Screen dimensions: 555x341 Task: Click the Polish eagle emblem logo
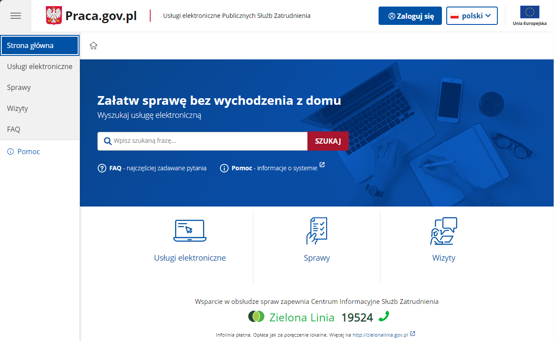[x=54, y=16]
